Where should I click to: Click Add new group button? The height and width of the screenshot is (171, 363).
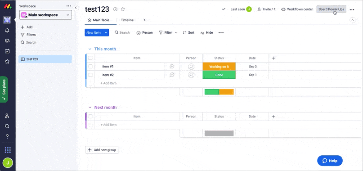pyautogui.click(x=102, y=150)
